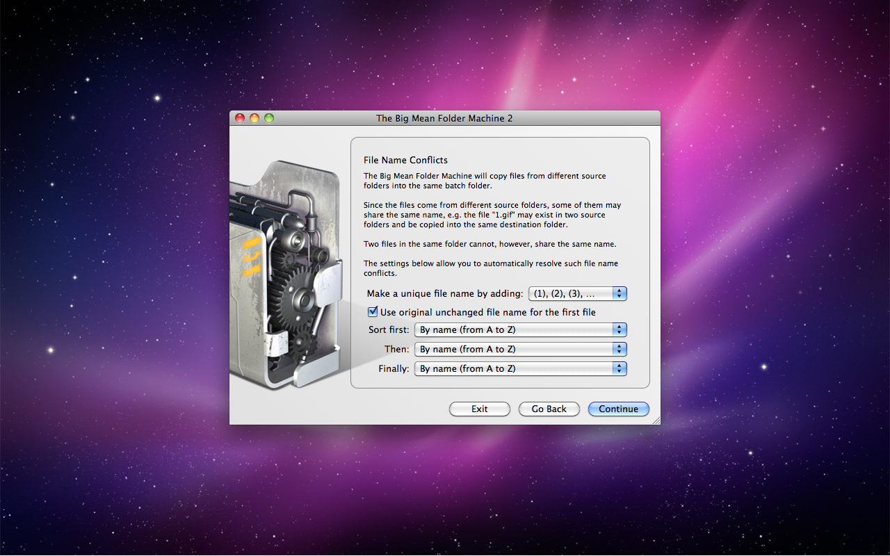The width and height of the screenshot is (890, 556).
Task: Go Back to the previous step
Action: click(549, 409)
